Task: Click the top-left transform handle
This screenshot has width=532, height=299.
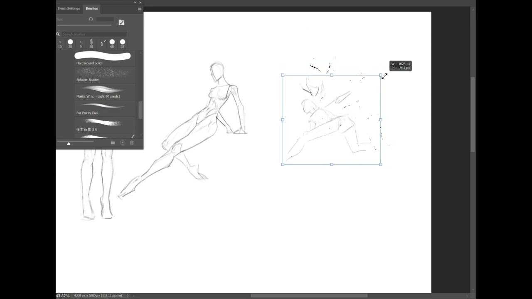Action: (x=283, y=75)
